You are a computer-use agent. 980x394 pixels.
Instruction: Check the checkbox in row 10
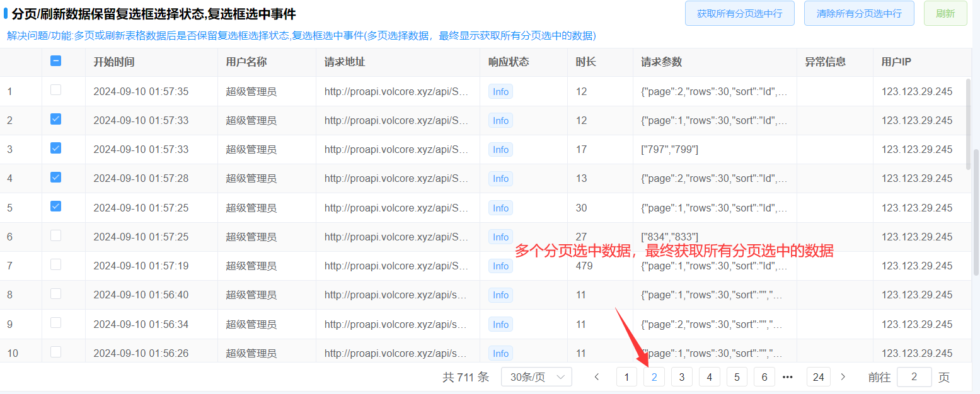pos(55,352)
